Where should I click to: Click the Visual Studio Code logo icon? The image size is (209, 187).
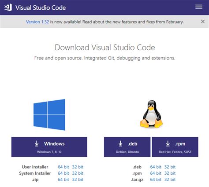tap(8, 7)
